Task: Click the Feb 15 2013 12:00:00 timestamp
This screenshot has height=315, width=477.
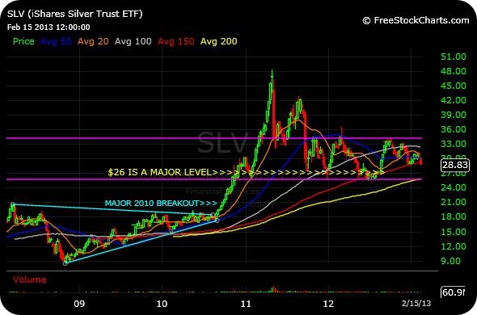Action: point(49,27)
